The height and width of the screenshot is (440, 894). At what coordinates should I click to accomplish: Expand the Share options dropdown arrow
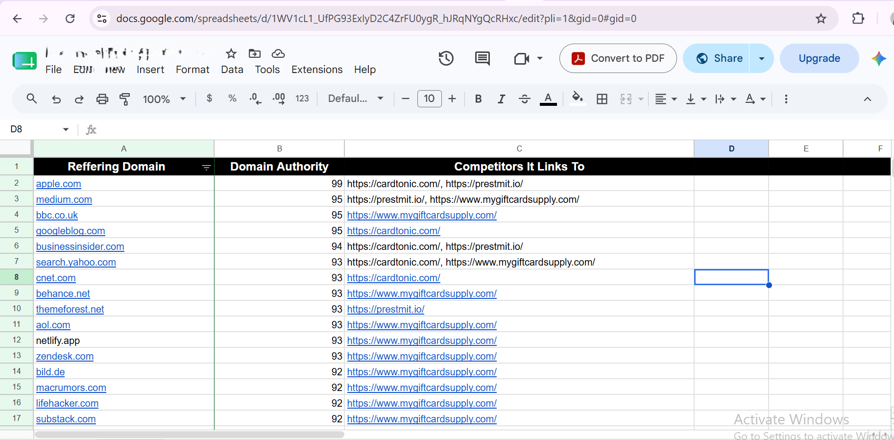click(762, 58)
